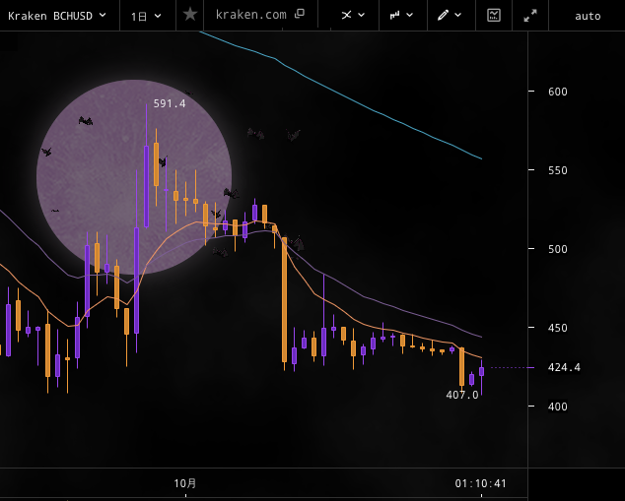Toggle the auto scale button

click(x=588, y=16)
